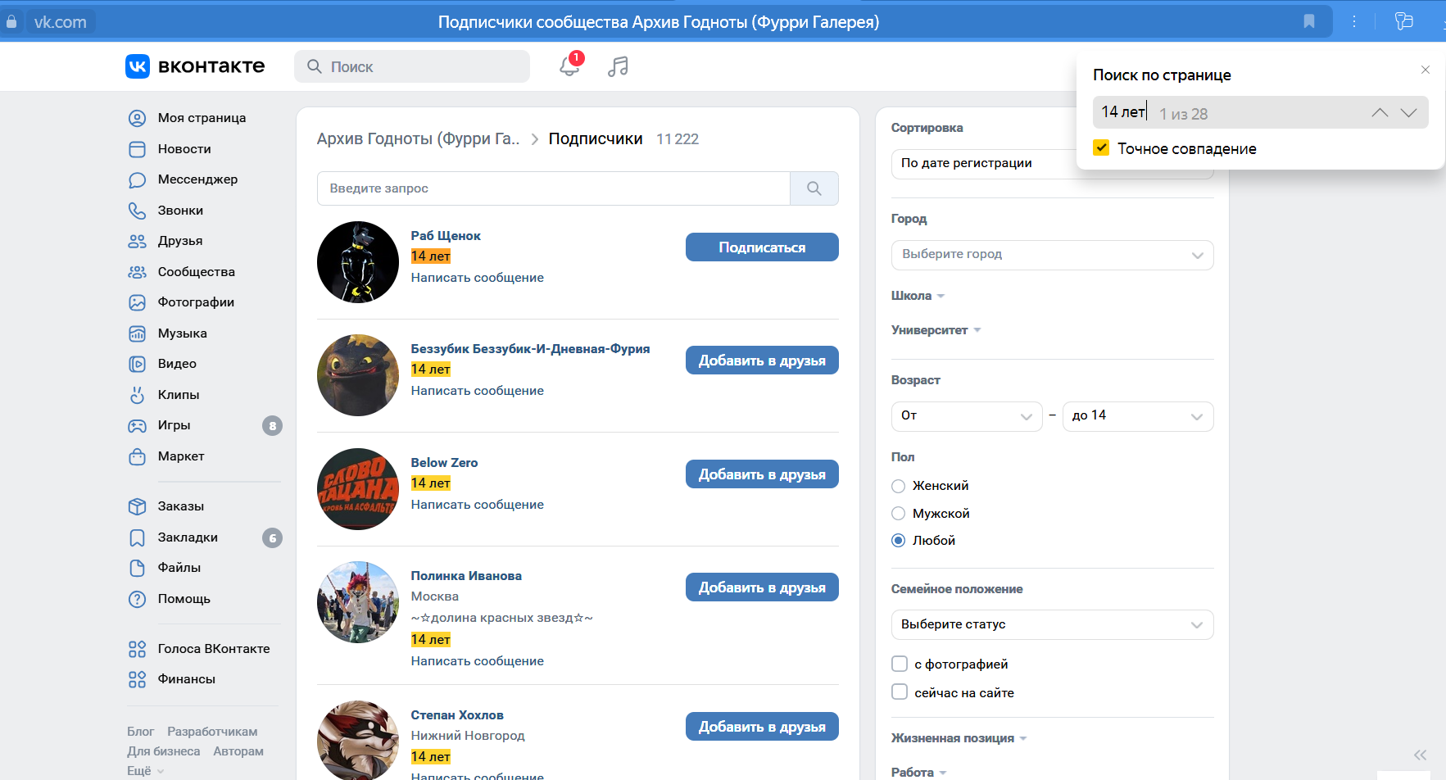Open Полинка Иванова avatar thumbnail
1446x780 pixels.
coord(358,602)
